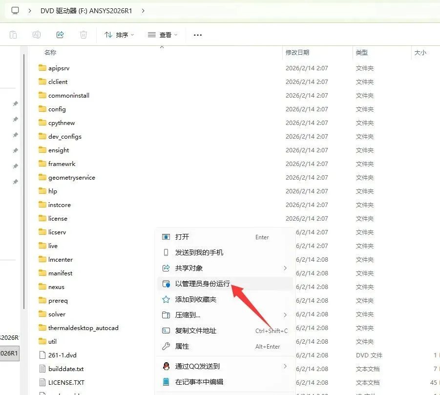Expand the 通过QQ发送到 submenu

point(225,366)
